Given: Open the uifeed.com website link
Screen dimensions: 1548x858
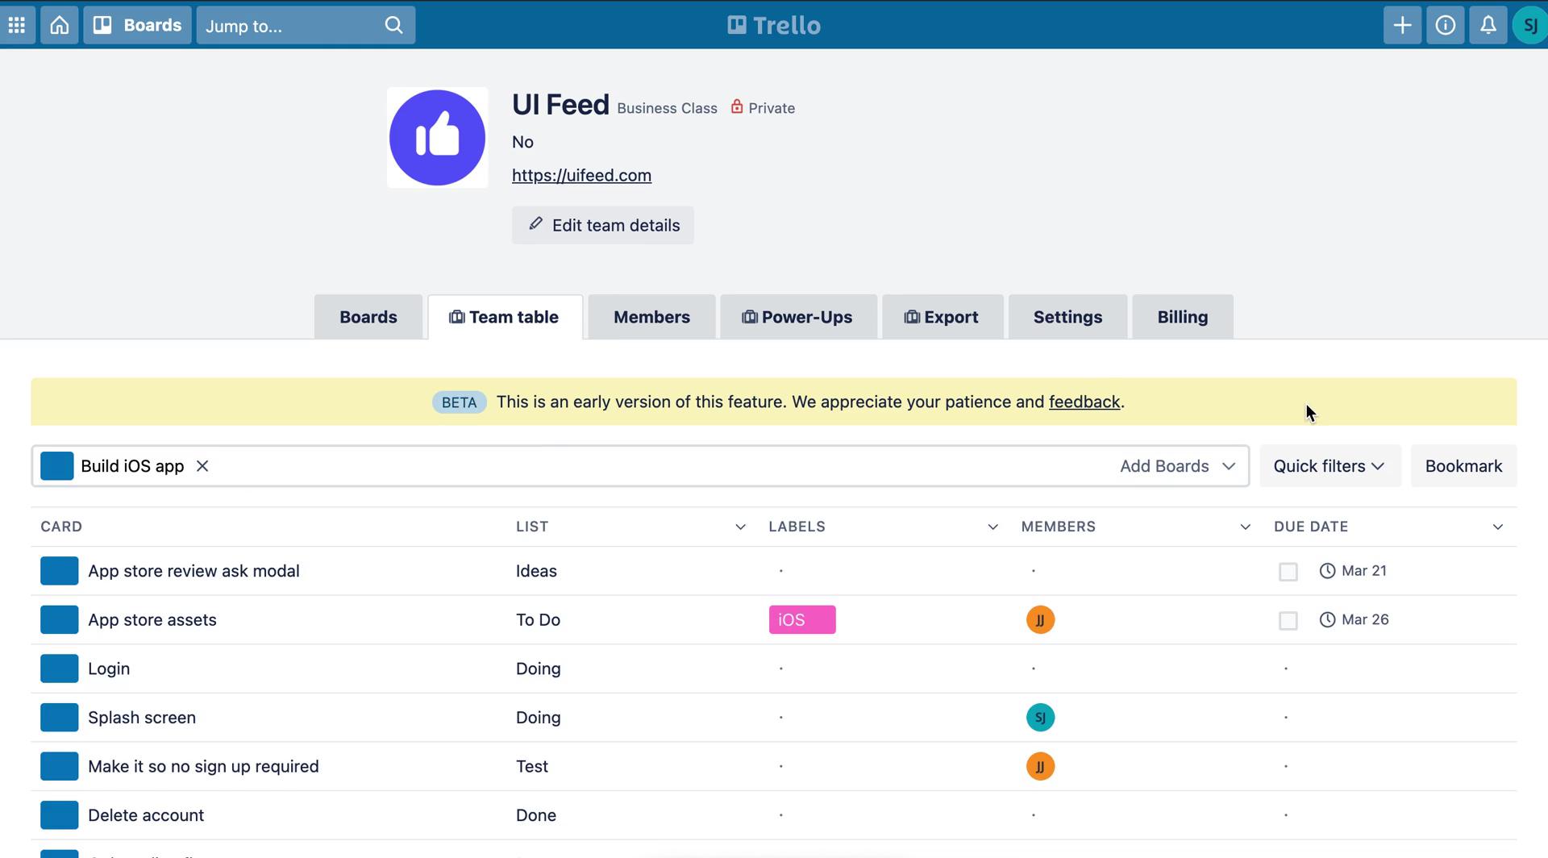Looking at the screenshot, I should 581,175.
